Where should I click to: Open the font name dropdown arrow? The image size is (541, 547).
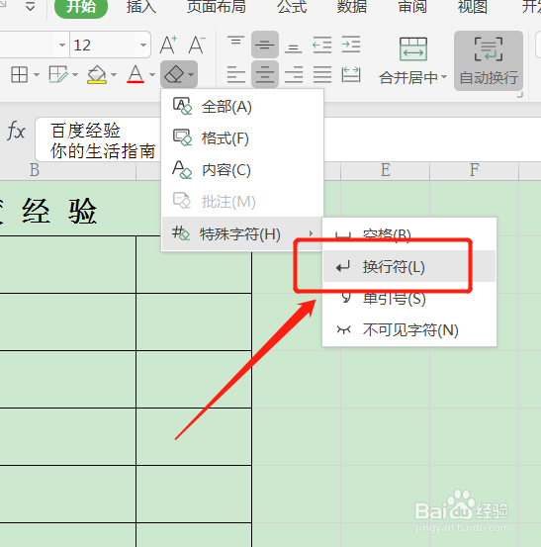(62, 45)
